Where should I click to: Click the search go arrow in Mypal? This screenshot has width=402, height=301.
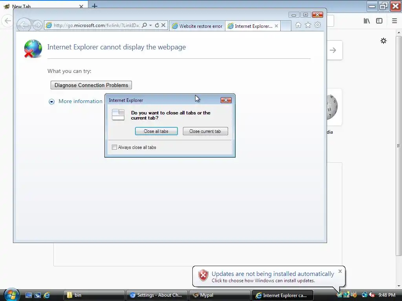tap(333, 50)
